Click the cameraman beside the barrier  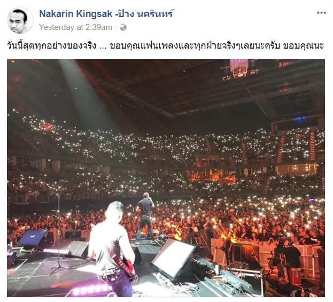(x=289, y=259)
